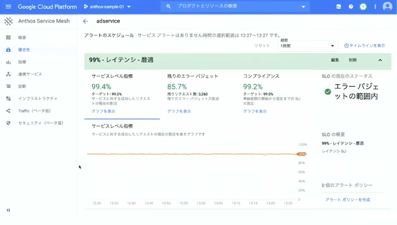Click the レイテンシ SLI text in SLO の概要
Viewport: 397px width, 225px height.
tap(334, 151)
